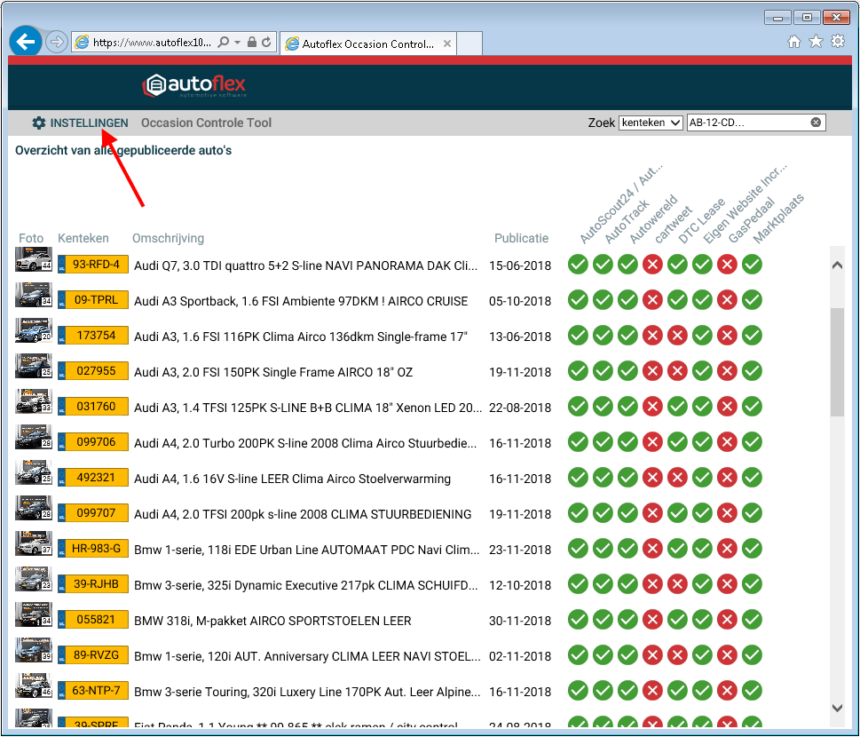Click DTC Lease red cross for 492321
860x737 pixels.
(677, 478)
